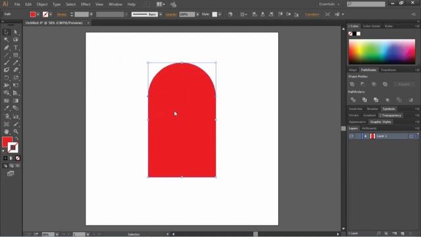Open stroke color dropdown in control bar
The image size is (421, 237).
pos(51,14)
